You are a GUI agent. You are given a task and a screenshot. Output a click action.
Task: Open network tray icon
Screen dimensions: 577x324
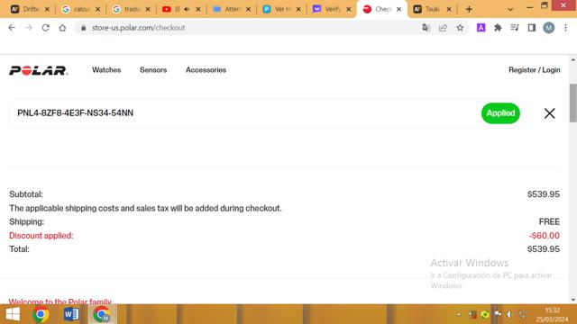(523, 314)
